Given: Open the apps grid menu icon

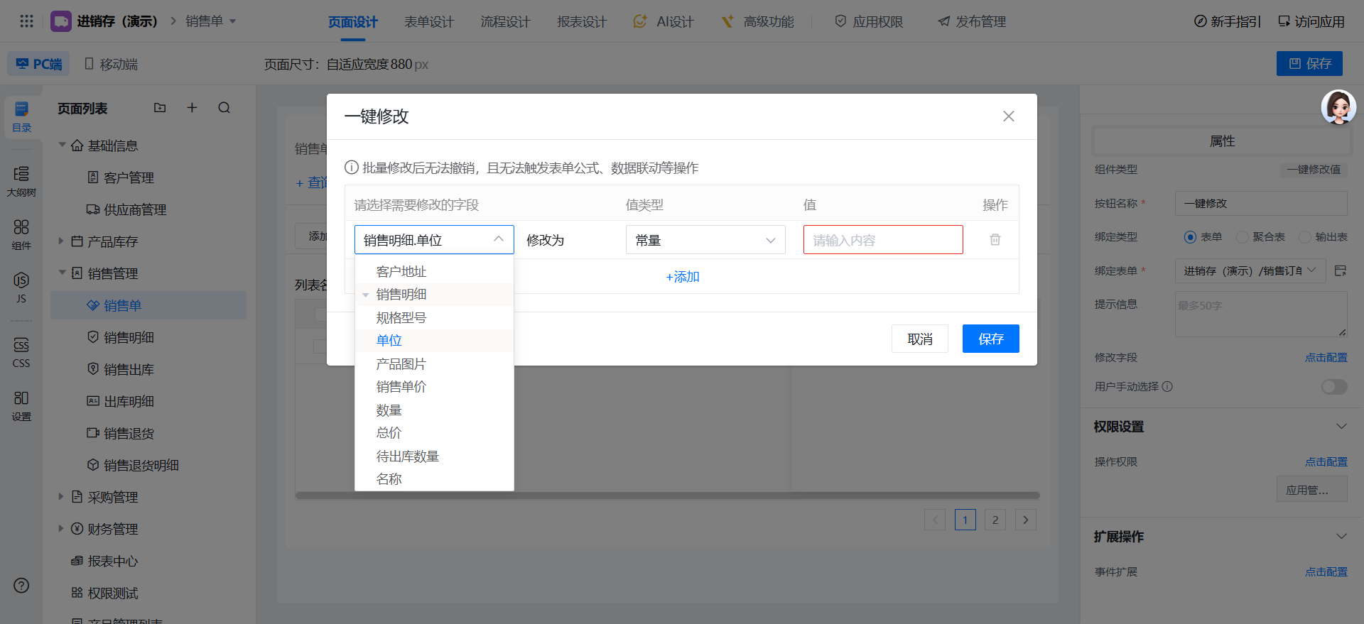Looking at the screenshot, I should point(26,21).
